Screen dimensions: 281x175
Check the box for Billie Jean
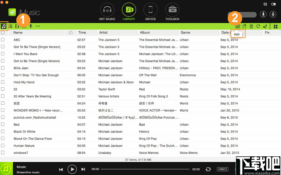[3, 68]
